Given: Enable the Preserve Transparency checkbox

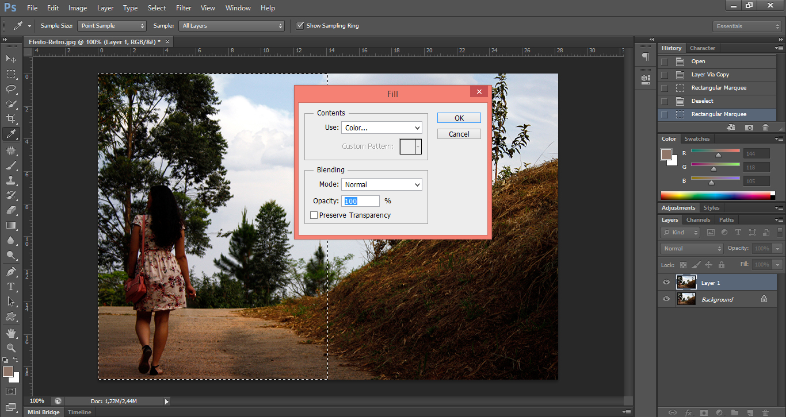Looking at the screenshot, I should pyautogui.click(x=314, y=215).
